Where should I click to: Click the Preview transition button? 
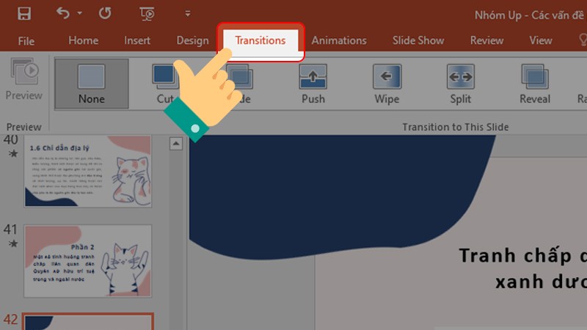tap(23, 81)
